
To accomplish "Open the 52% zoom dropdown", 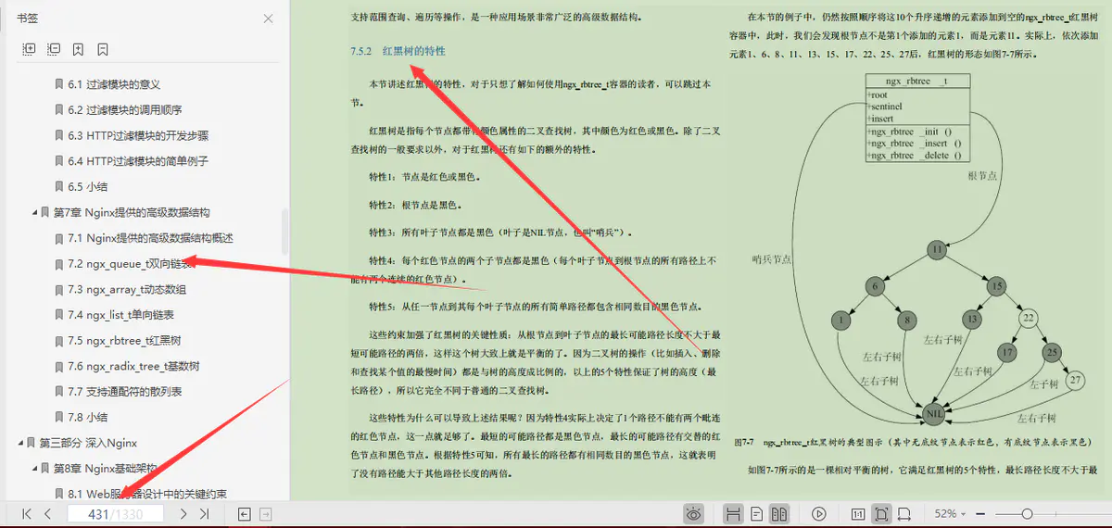I will [x=951, y=513].
